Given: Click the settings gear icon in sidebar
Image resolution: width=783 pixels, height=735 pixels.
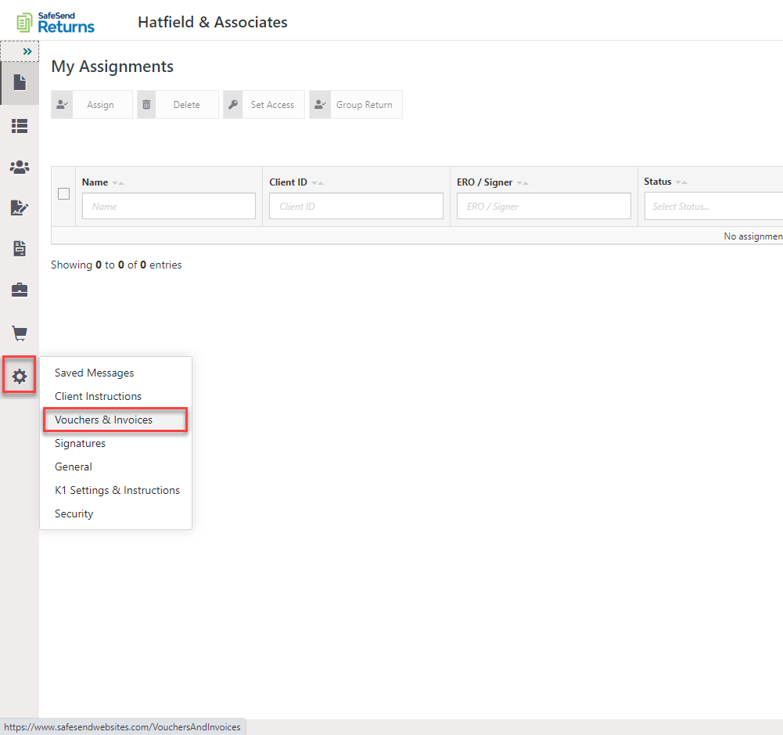Looking at the screenshot, I should [x=20, y=377].
